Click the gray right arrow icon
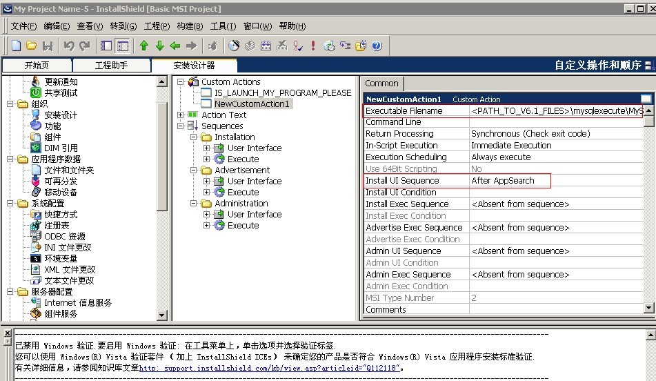The height and width of the screenshot is (381, 656). coord(191,46)
